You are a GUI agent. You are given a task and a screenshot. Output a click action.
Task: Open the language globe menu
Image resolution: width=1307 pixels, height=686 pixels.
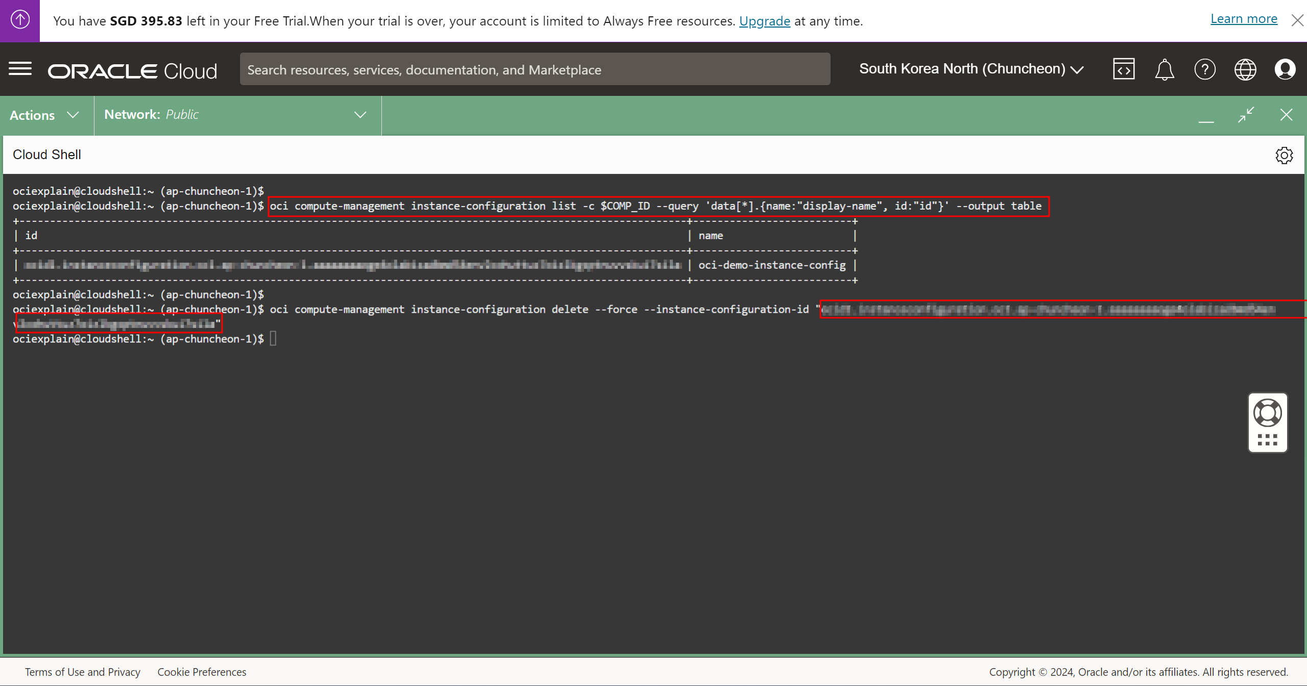pos(1245,69)
